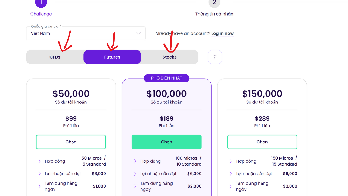Screen dimensions: 348x196
Task: Click step 1 Challenge circle icon
Action: coord(41,3)
